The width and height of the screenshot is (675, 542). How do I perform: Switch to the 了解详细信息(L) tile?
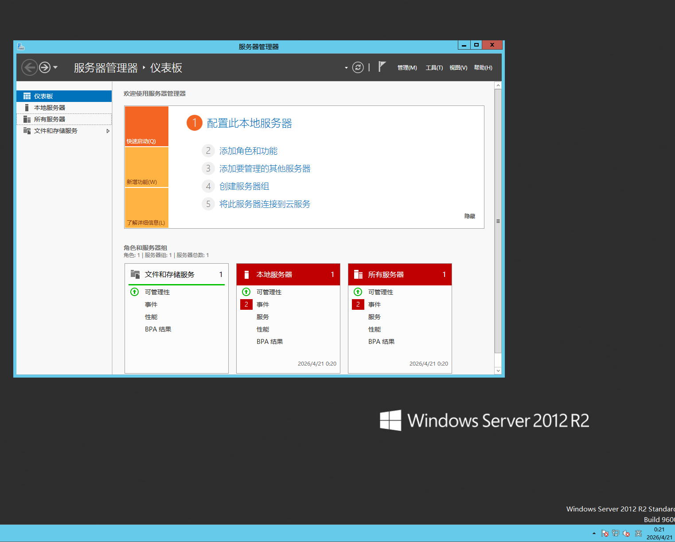click(x=147, y=208)
